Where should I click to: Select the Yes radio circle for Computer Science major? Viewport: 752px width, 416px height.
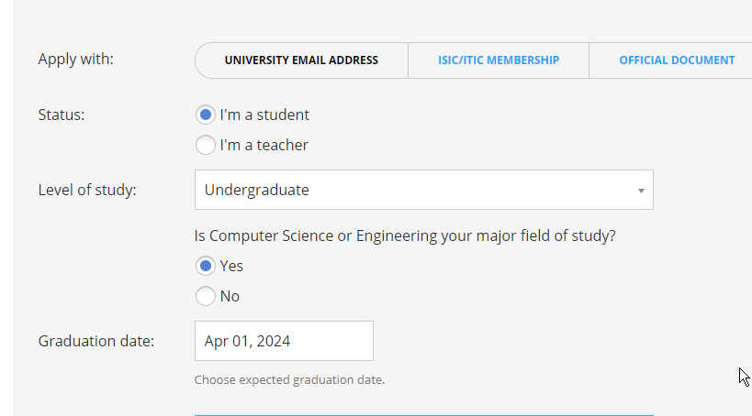point(206,266)
